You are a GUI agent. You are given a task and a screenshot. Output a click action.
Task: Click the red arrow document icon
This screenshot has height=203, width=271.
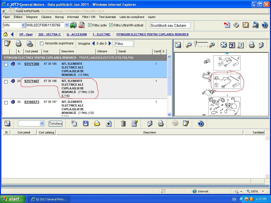pyautogui.click(x=227, y=25)
